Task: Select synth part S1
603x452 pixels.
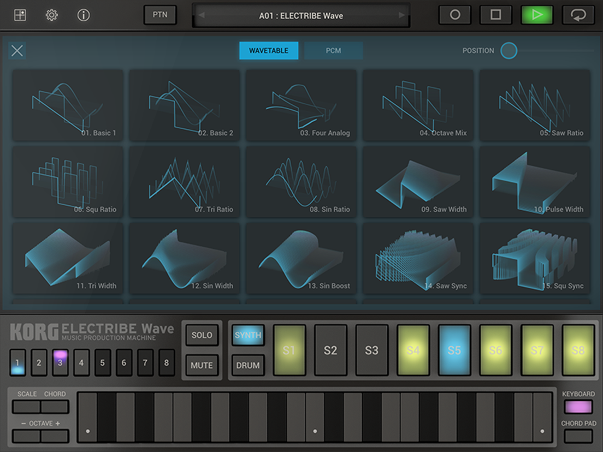Action: tap(289, 350)
